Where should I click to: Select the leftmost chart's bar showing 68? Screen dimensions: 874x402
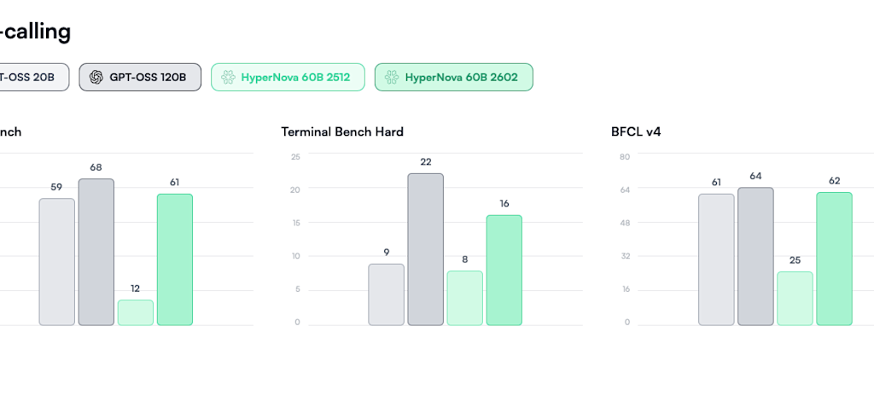click(x=96, y=252)
